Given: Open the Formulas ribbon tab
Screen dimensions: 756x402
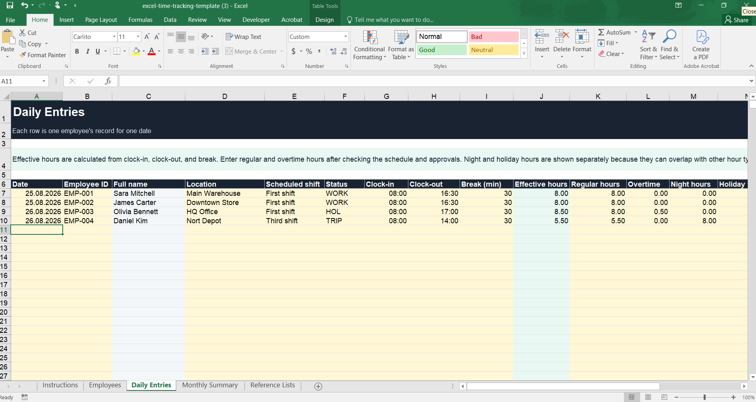Looking at the screenshot, I should pyautogui.click(x=140, y=20).
